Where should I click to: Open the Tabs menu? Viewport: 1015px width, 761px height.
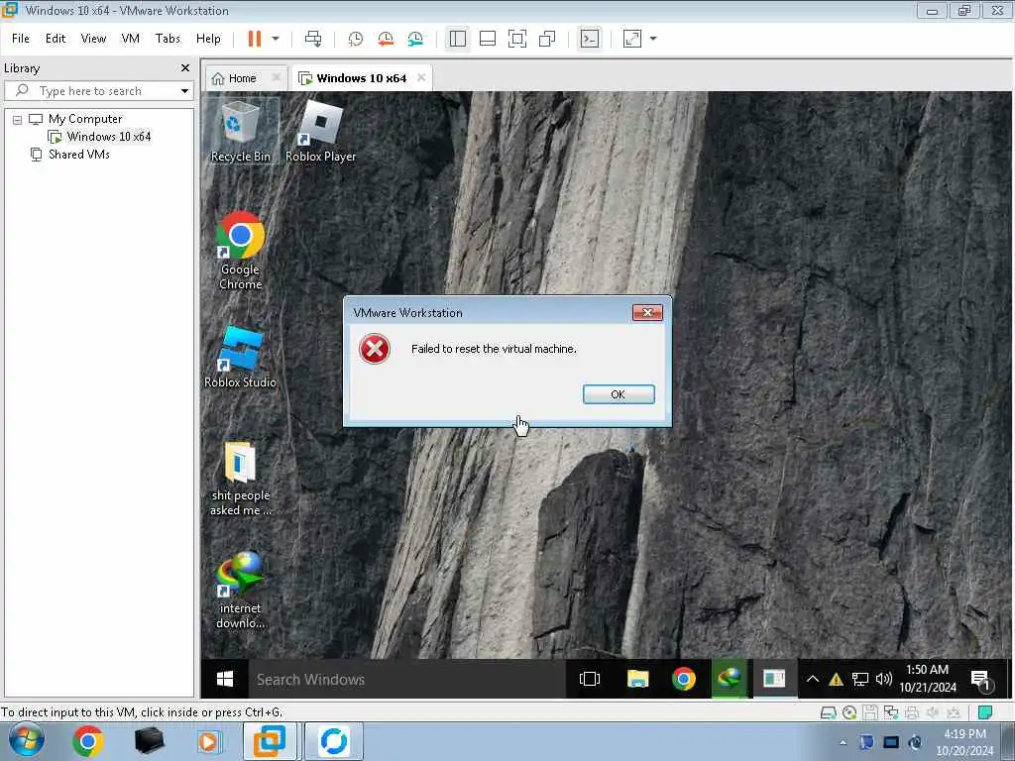click(x=168, y=39)
